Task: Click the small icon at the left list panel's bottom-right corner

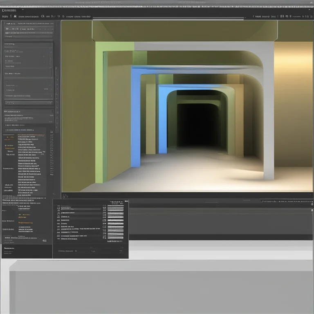Action: click(45, 240)
